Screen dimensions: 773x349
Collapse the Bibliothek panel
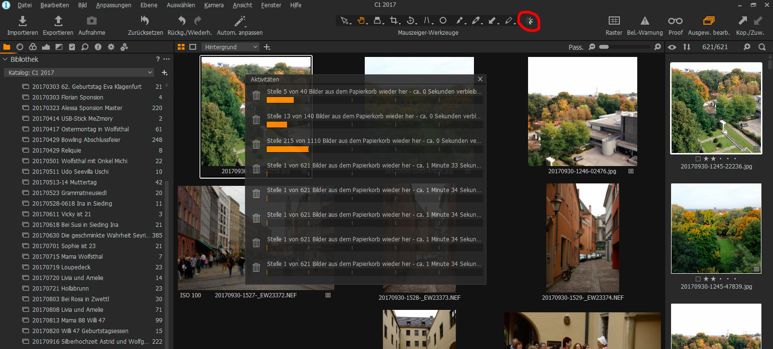tap(5, 59)
